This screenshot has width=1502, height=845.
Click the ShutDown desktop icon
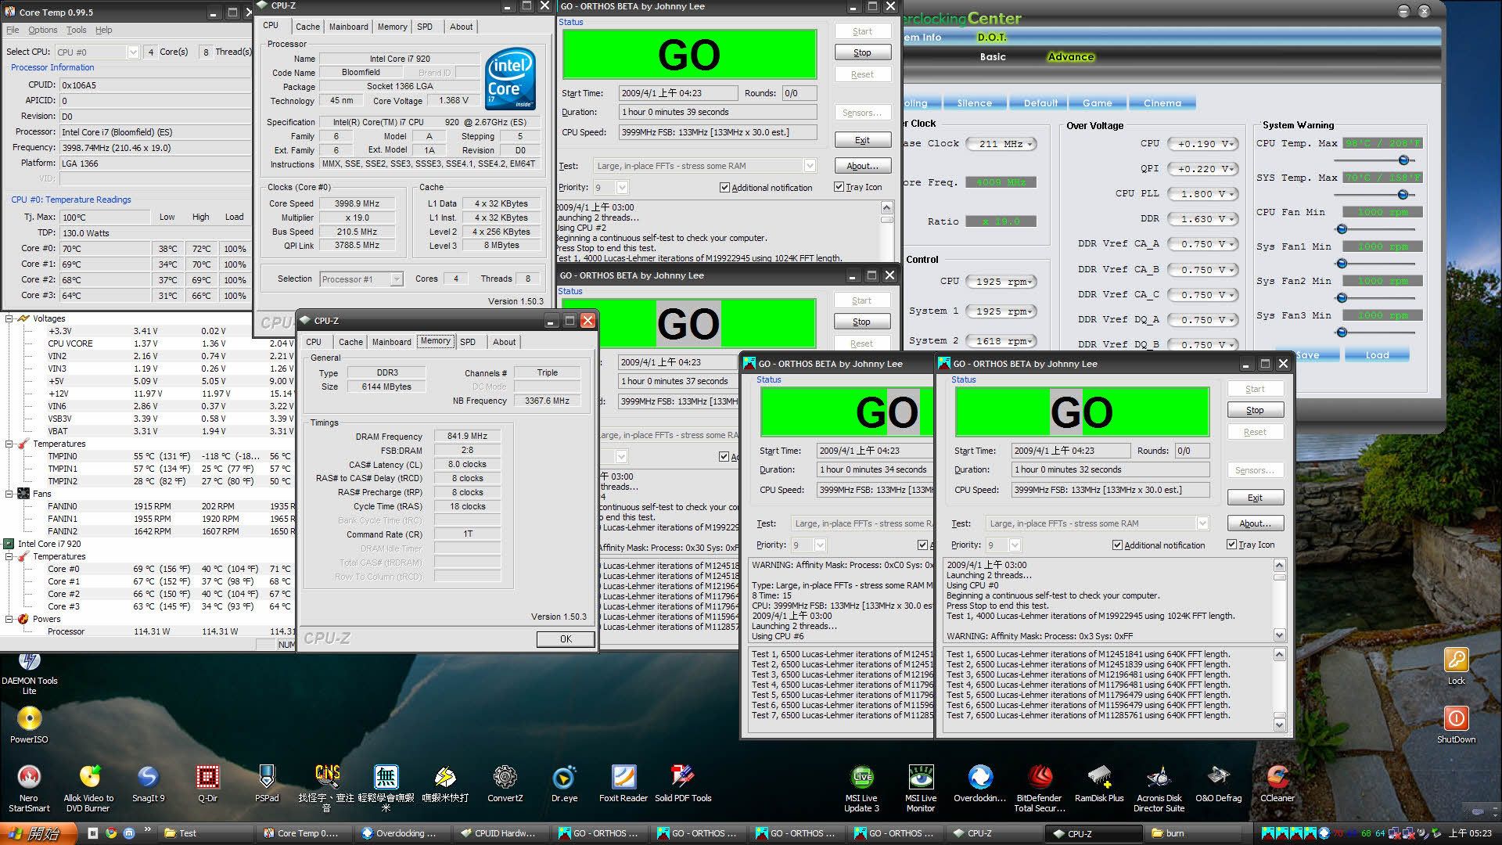(x=1456, y=724)
